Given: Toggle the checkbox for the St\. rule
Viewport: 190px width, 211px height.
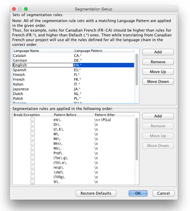Looking at the screenshot, I should coord(33,181).
